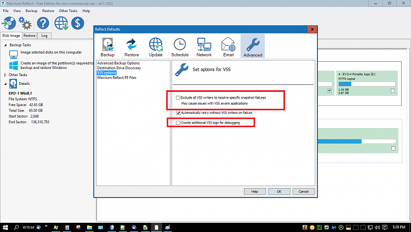
Task: Click the Details disk icon in sidebar
Action: coord(13,84)
